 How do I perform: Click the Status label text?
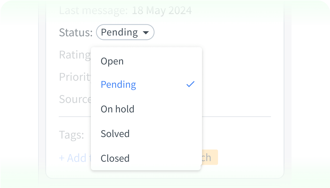(x=75, y=32)
